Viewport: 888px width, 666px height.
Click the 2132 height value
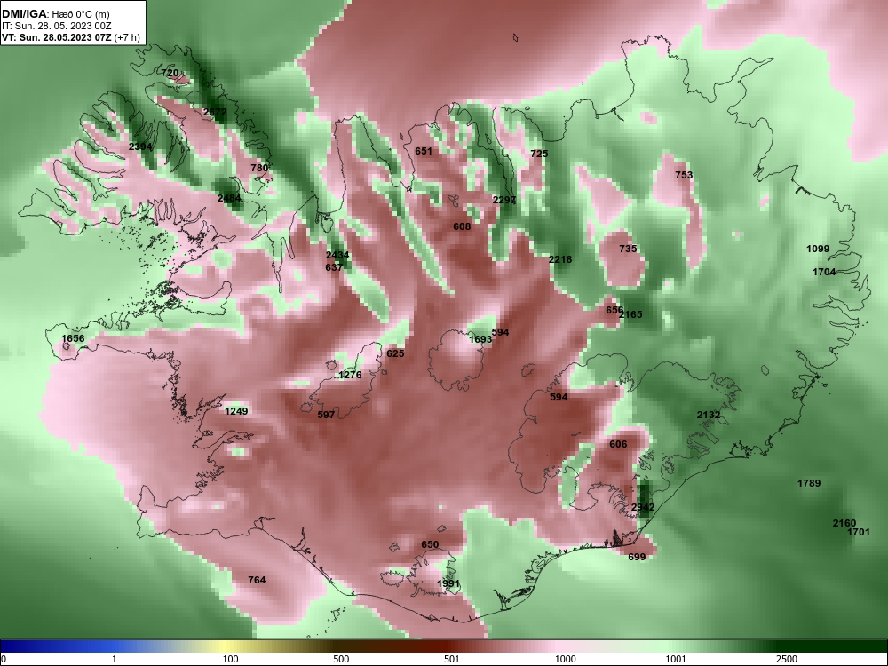709,415
